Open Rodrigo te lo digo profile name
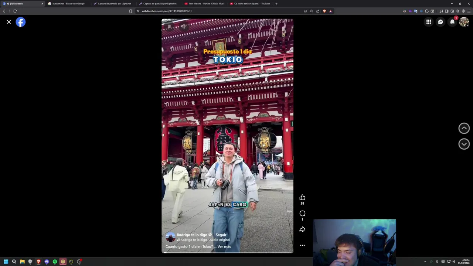The image size is (473, 266). (x=192, y=235)
